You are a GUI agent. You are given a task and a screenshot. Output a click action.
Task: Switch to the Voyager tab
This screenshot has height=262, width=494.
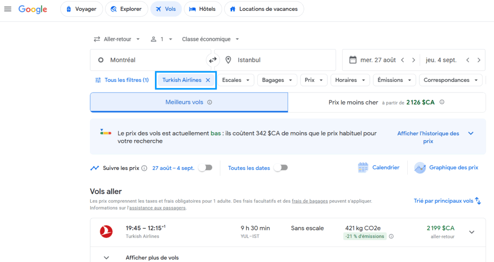pos(81,9)
